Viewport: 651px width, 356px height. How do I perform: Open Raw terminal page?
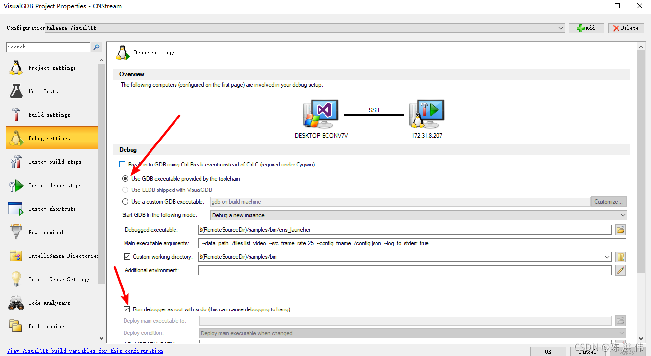[52, 232]
